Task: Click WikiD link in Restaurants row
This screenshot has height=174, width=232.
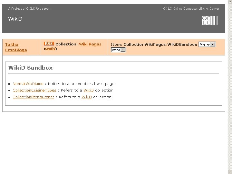Action: 87,97
